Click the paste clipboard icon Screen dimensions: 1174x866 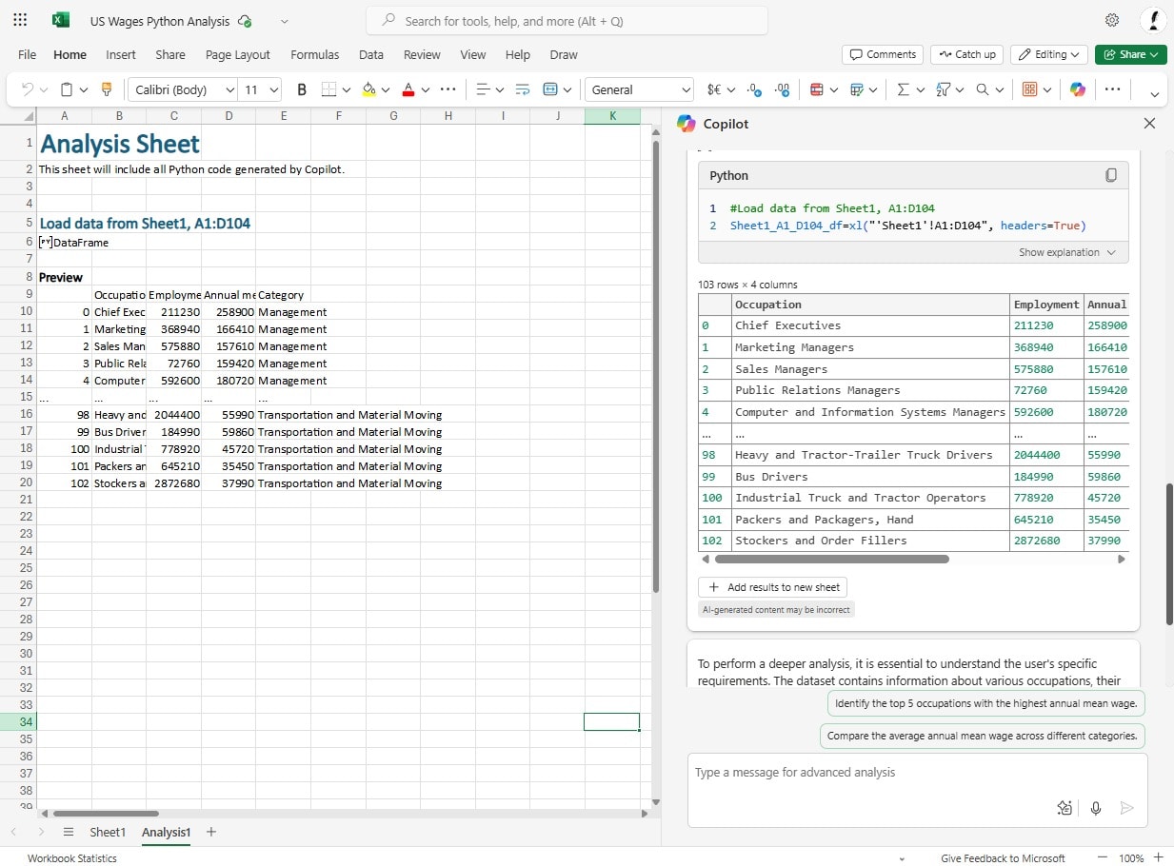pos(67,89)
